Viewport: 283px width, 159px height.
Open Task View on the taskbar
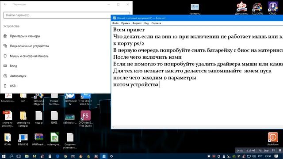click(x=19, y=156)
